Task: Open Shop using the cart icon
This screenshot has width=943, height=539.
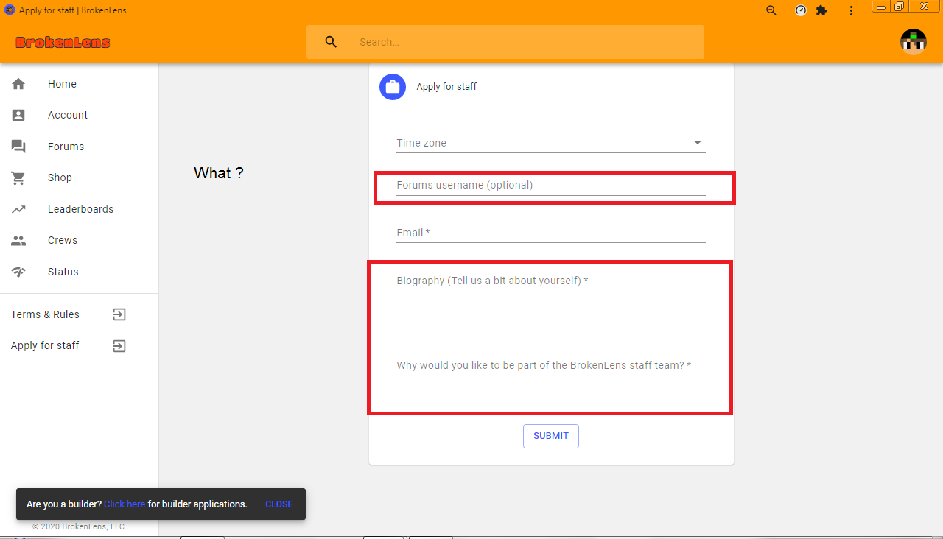Action: pos(18,177)
